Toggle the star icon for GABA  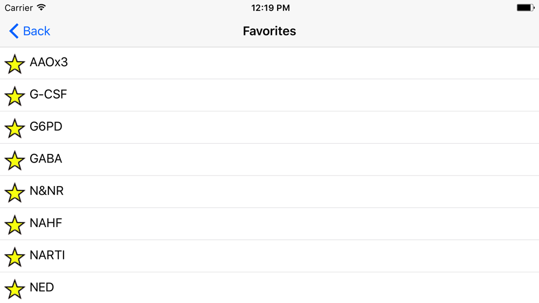pyautogui.click(x=15, y=160)
